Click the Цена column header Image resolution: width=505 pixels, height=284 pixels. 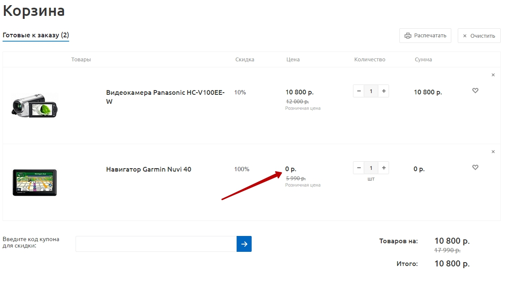[293, 60]
